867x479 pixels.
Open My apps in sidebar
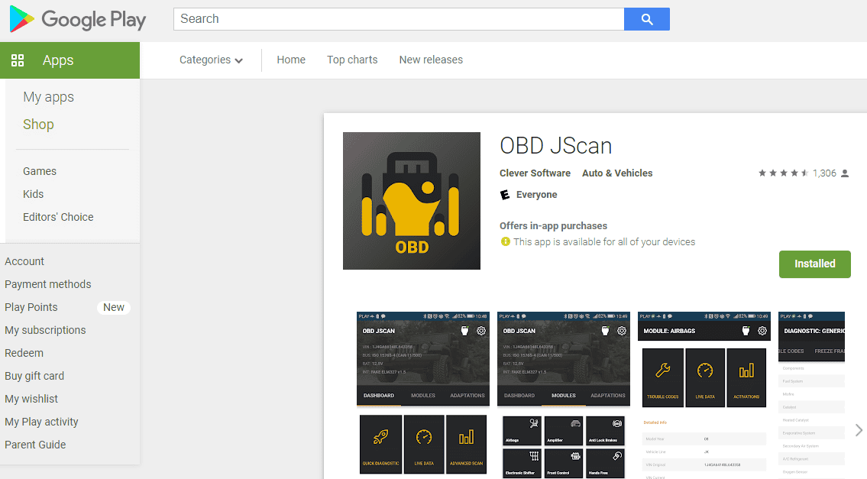[x=49, y=97]
